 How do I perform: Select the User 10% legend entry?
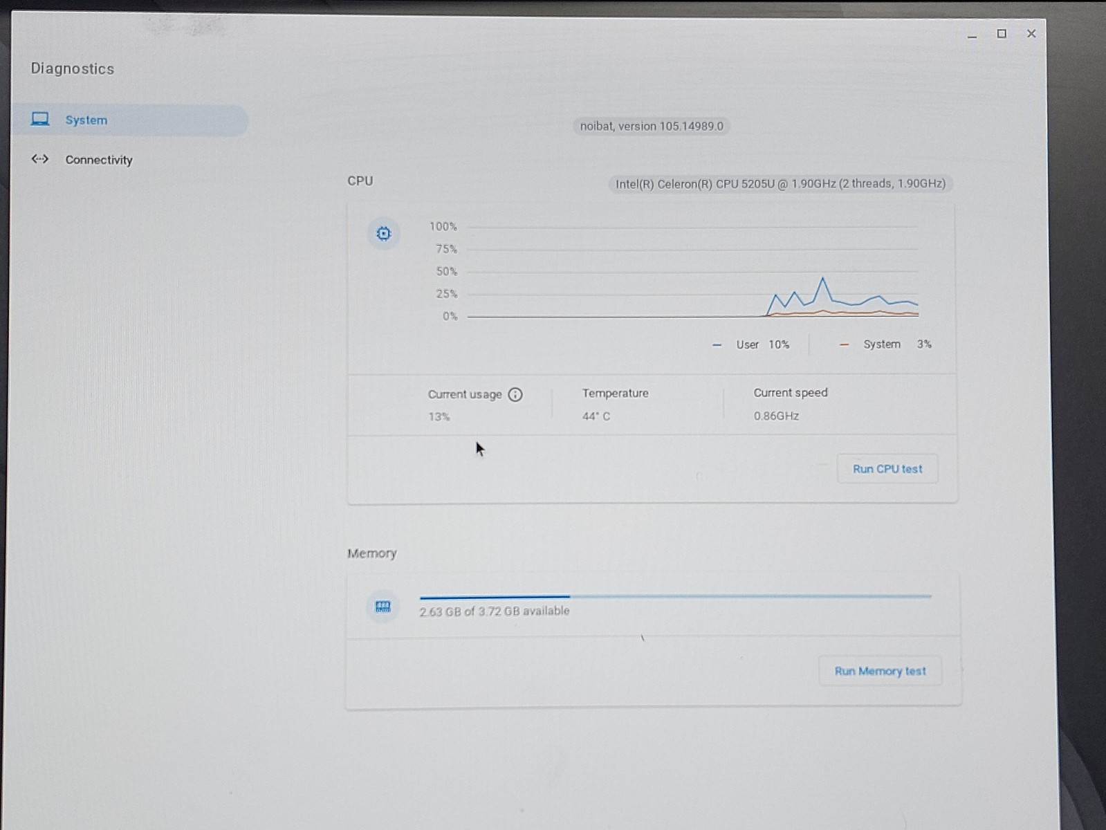[751, 344]
